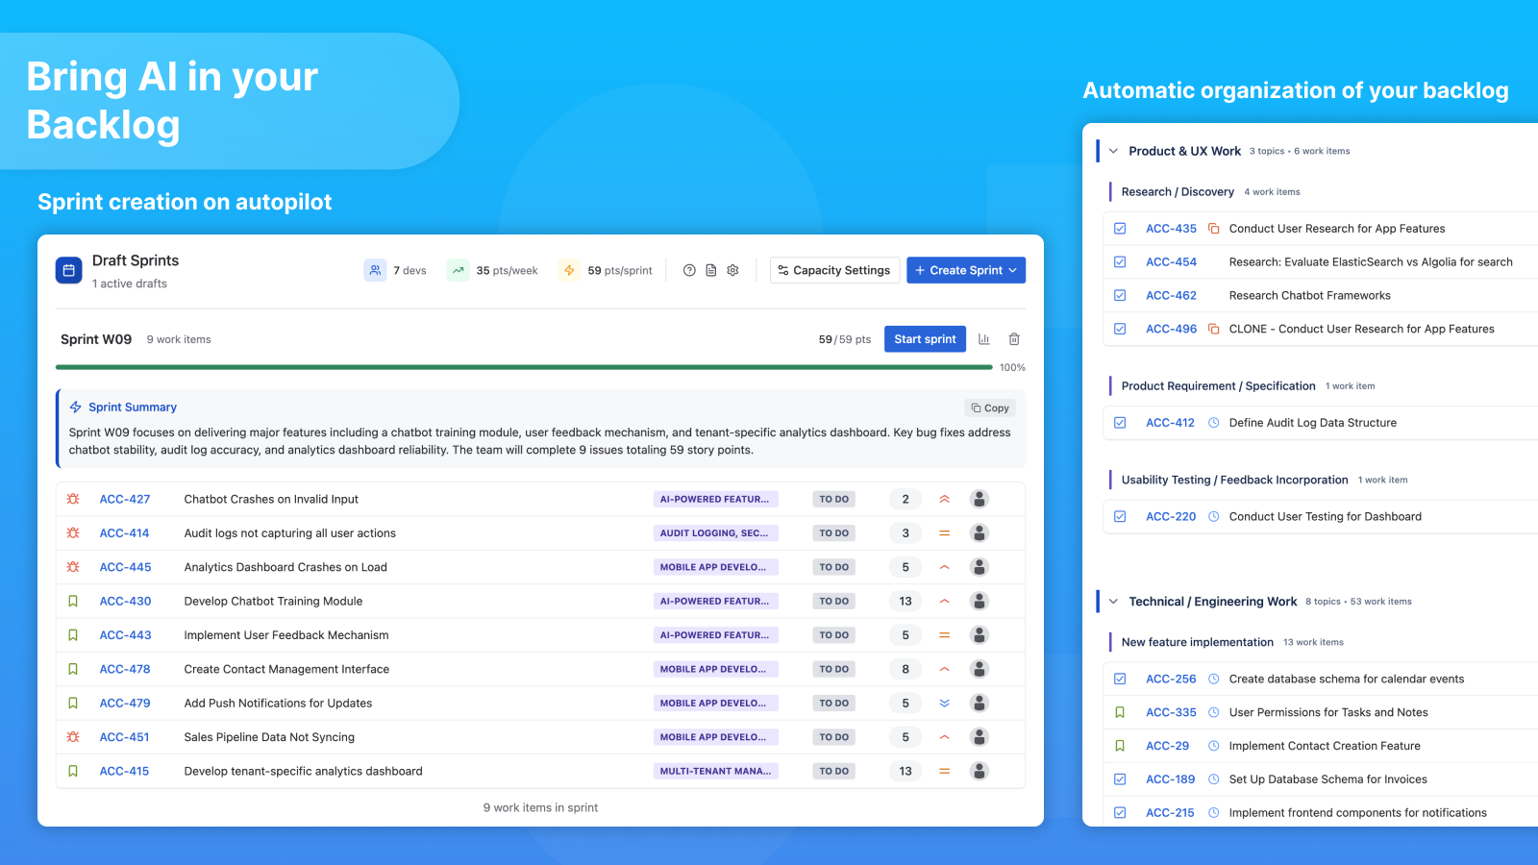Screen dimensions: 1538x865
Task: Check the checkbox on ACC-256
Action: [1120, 679]
